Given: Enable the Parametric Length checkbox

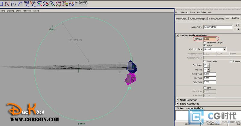Looking at the screenshot, I should pyautogui.click(x=205, y=42).
